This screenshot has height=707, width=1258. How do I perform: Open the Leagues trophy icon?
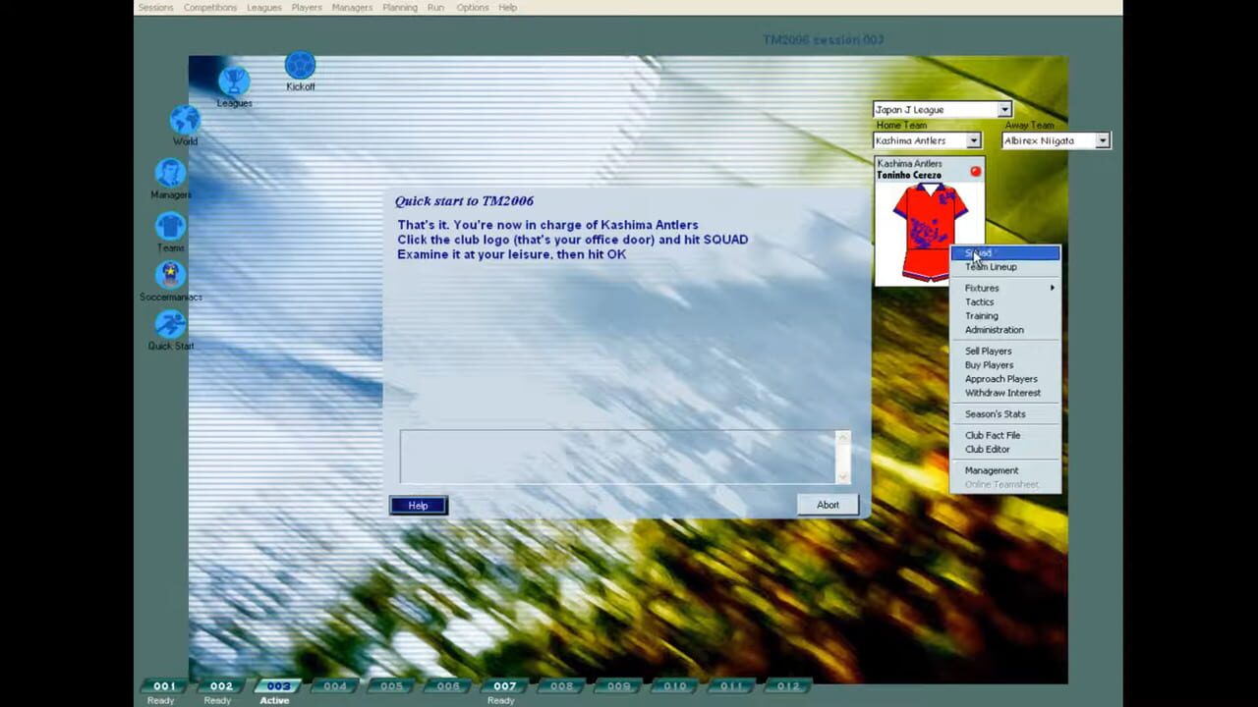pos(233,81)
